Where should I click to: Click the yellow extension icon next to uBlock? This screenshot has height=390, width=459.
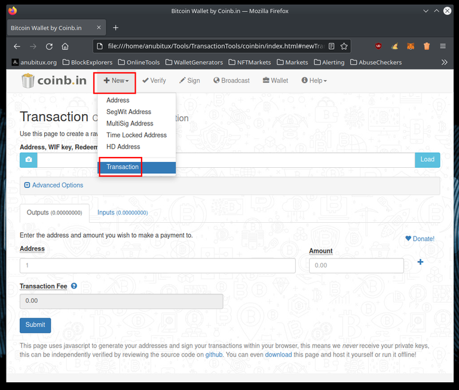tap(394, 46)
